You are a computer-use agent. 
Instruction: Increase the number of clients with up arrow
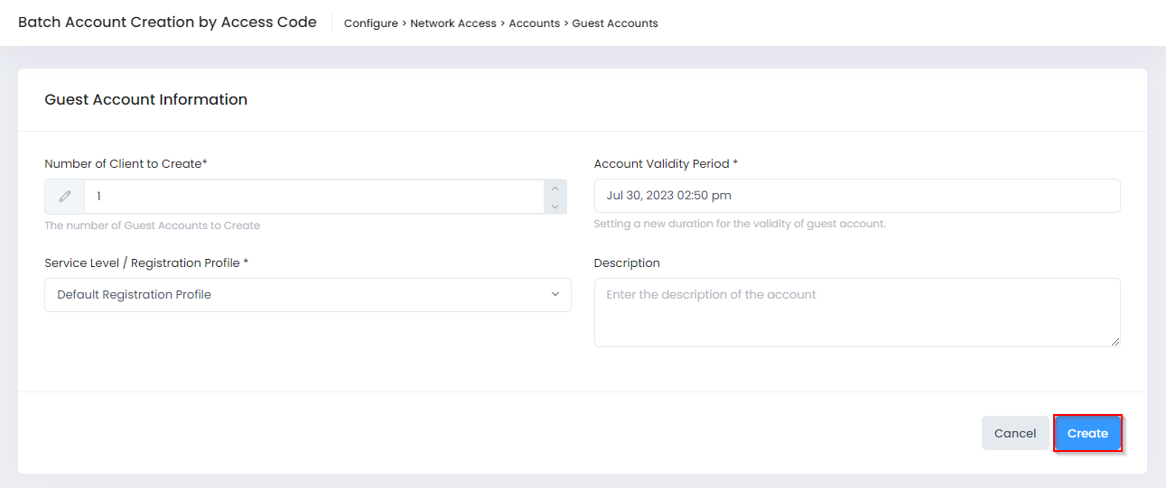[x=555, y=189]
